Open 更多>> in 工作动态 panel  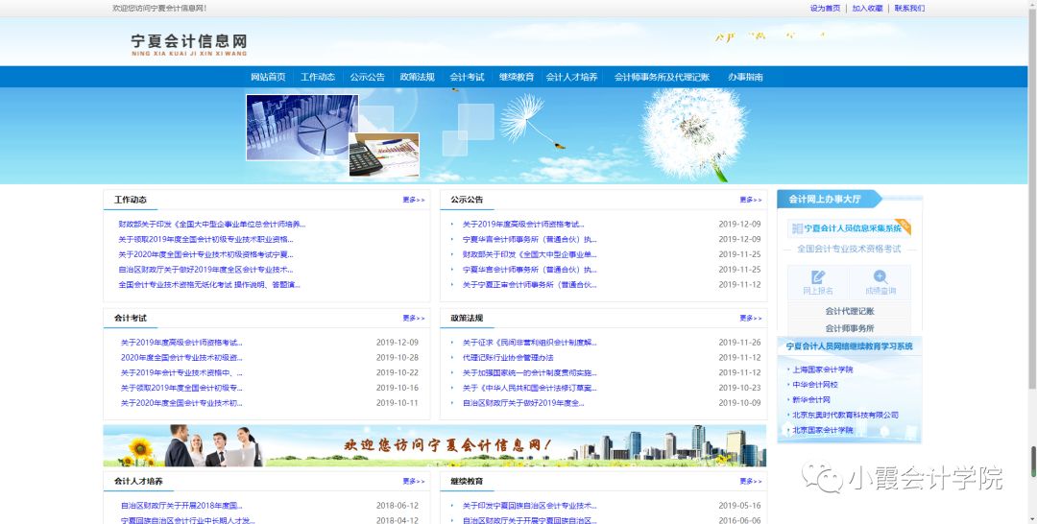pyautogui.click(x=414, y=200)
